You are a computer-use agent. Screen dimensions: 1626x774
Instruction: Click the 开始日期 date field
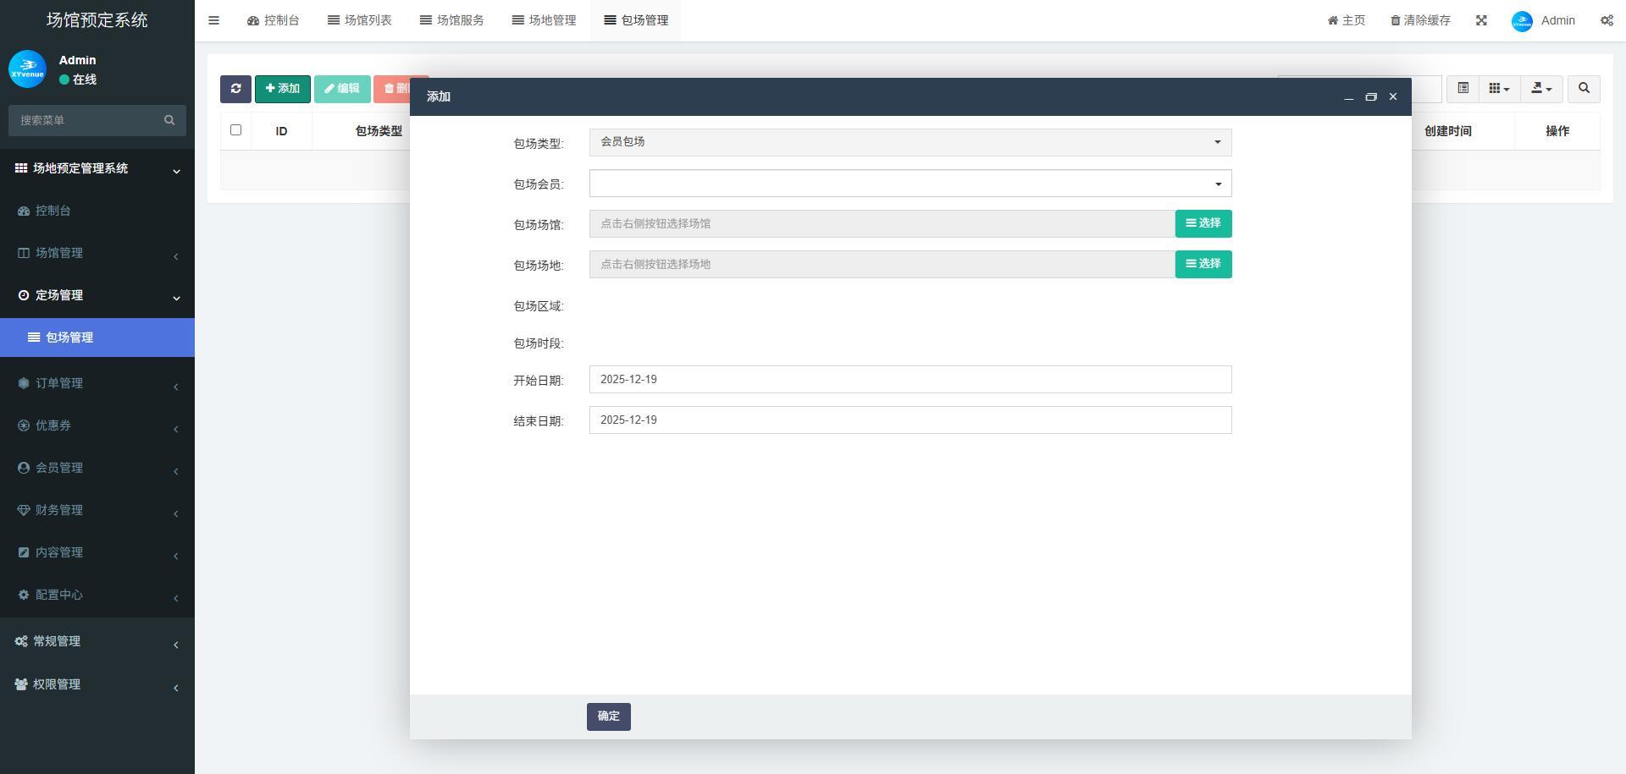(910, 380)
